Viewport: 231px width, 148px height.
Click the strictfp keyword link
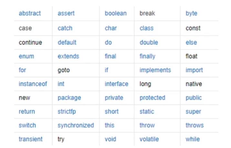pos(67,112)
